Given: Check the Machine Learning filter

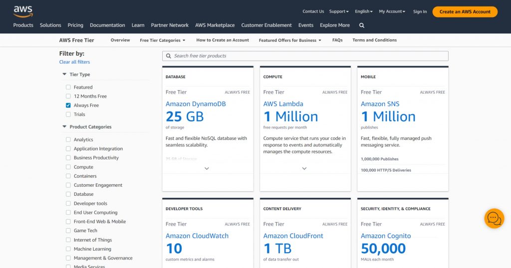Looking at the screenshot, I should tap(68, 249).
